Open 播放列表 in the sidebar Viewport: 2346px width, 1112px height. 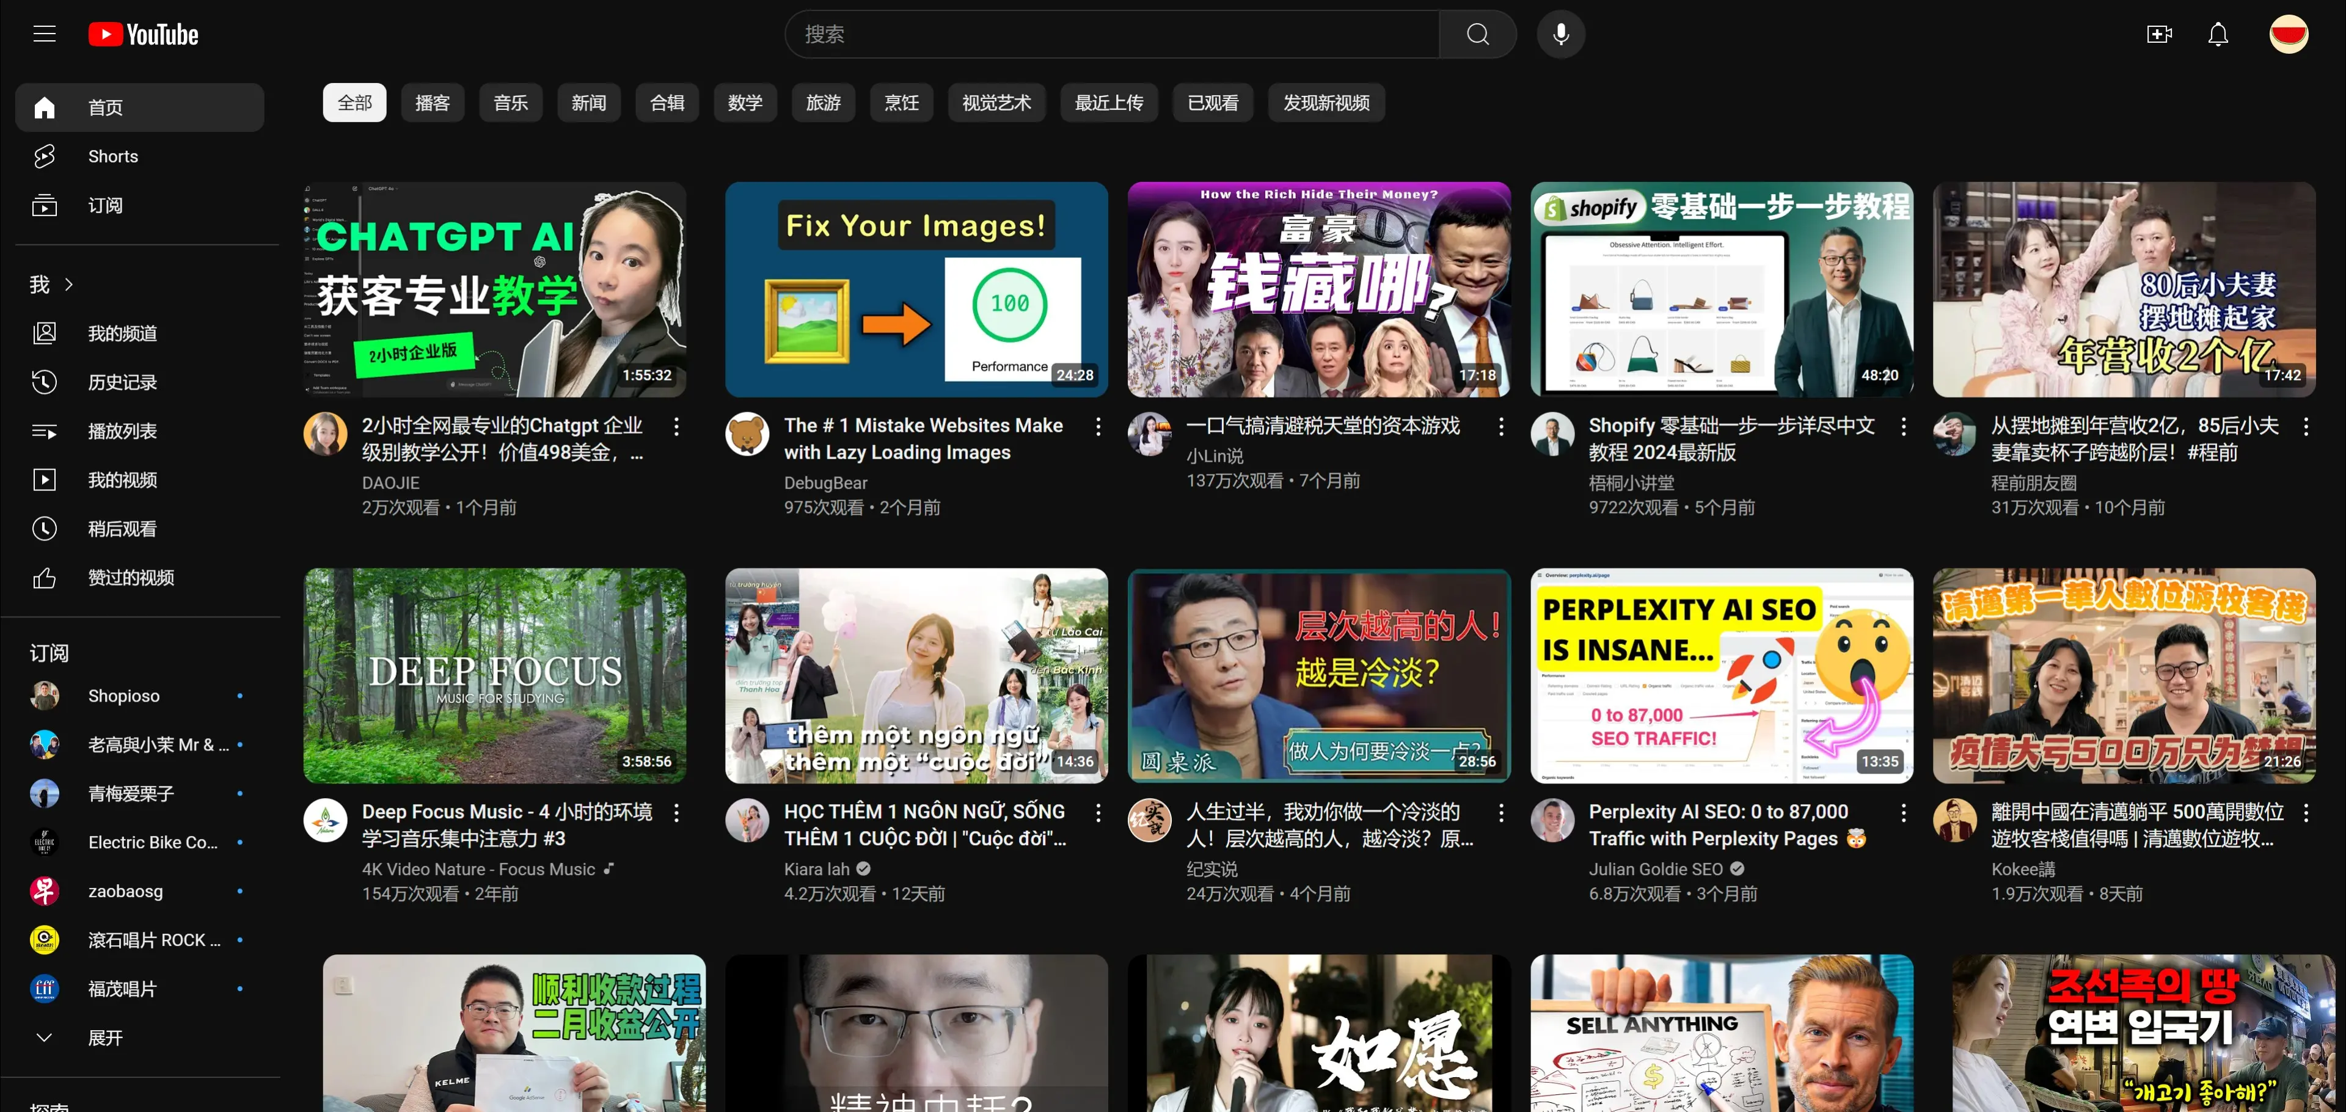139,431
